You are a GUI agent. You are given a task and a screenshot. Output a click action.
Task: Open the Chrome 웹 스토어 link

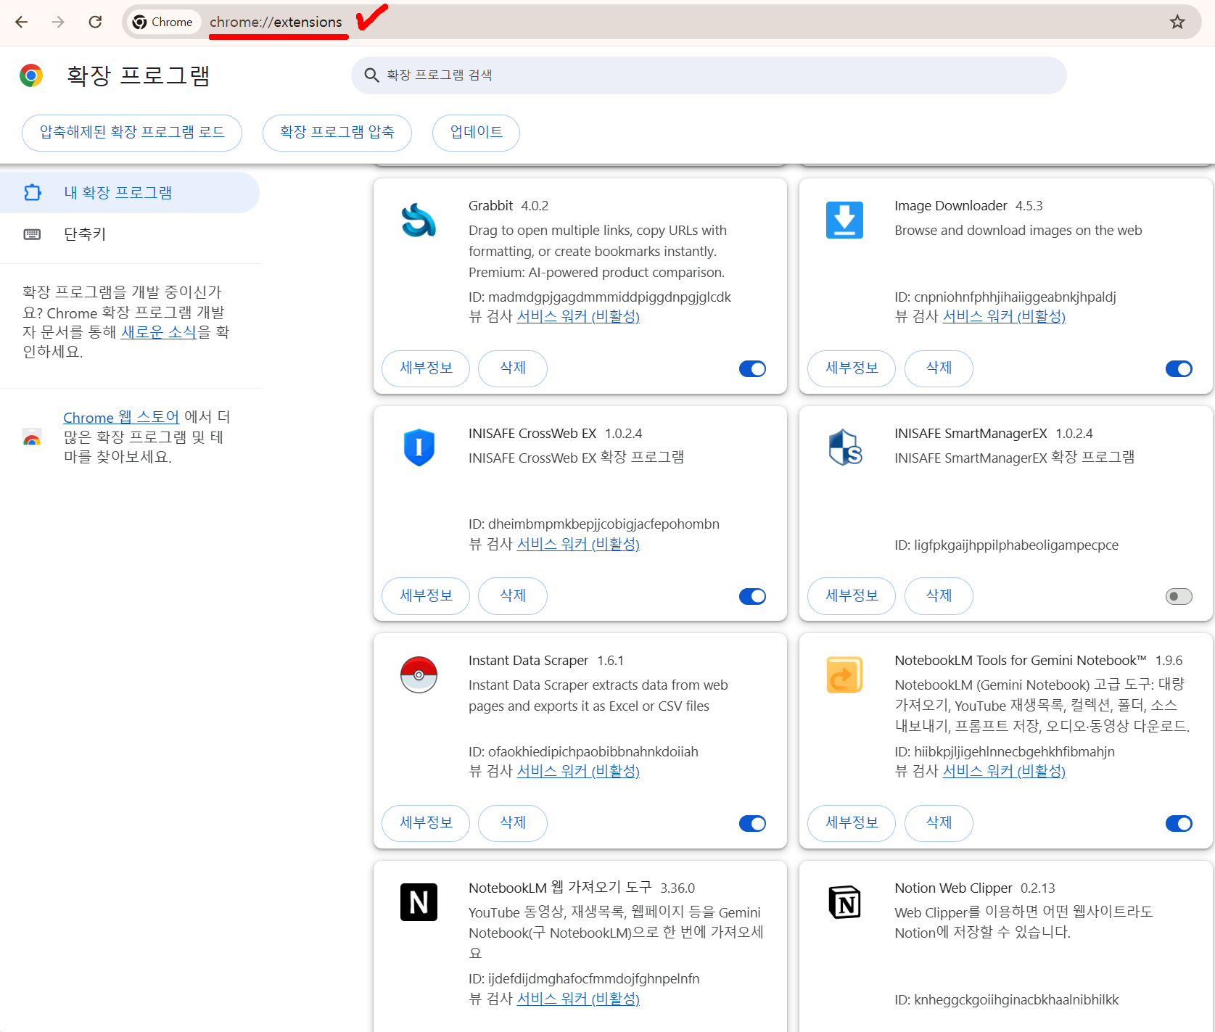pyautogui.click(x=121, y=417)
